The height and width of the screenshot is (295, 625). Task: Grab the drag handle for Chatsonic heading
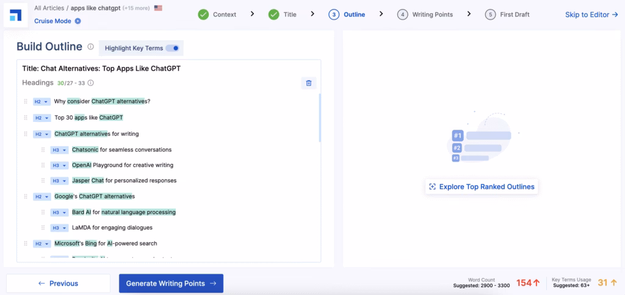tap(43, 150)
